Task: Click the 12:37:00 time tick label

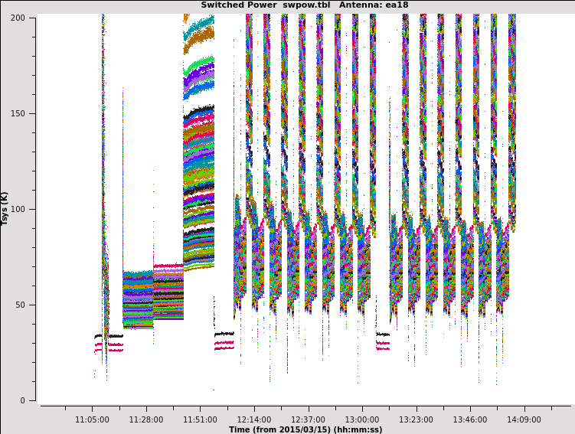Action: coord(308,419)
